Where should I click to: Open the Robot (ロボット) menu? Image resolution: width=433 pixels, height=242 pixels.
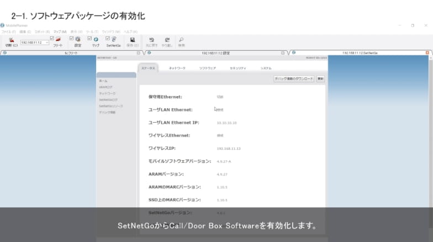point(42,32)
